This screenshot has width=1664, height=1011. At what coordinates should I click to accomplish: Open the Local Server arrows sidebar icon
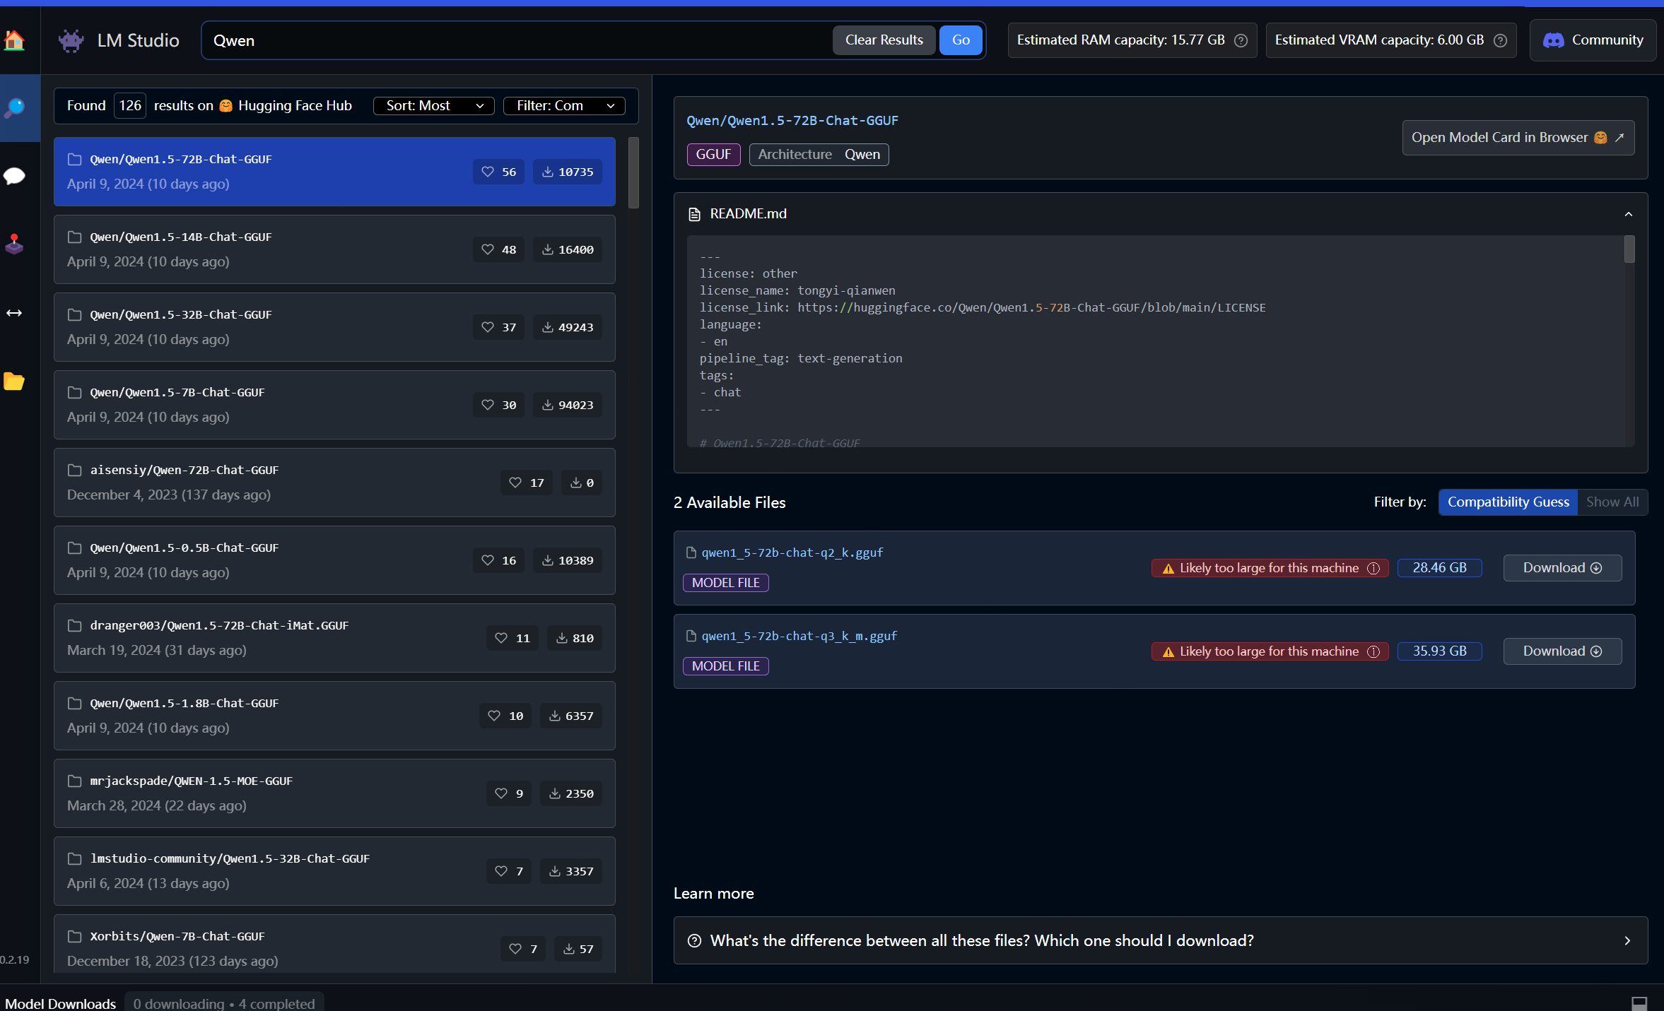[14, 313]
